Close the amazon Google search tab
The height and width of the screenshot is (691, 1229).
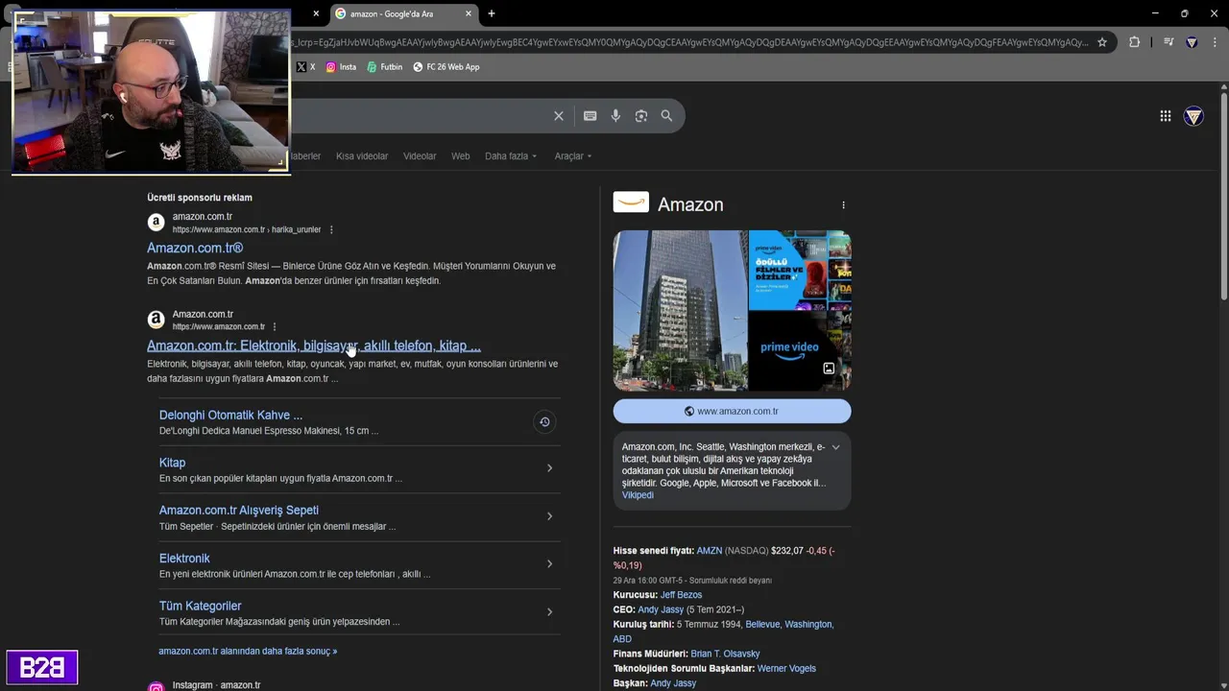(469, 13)
